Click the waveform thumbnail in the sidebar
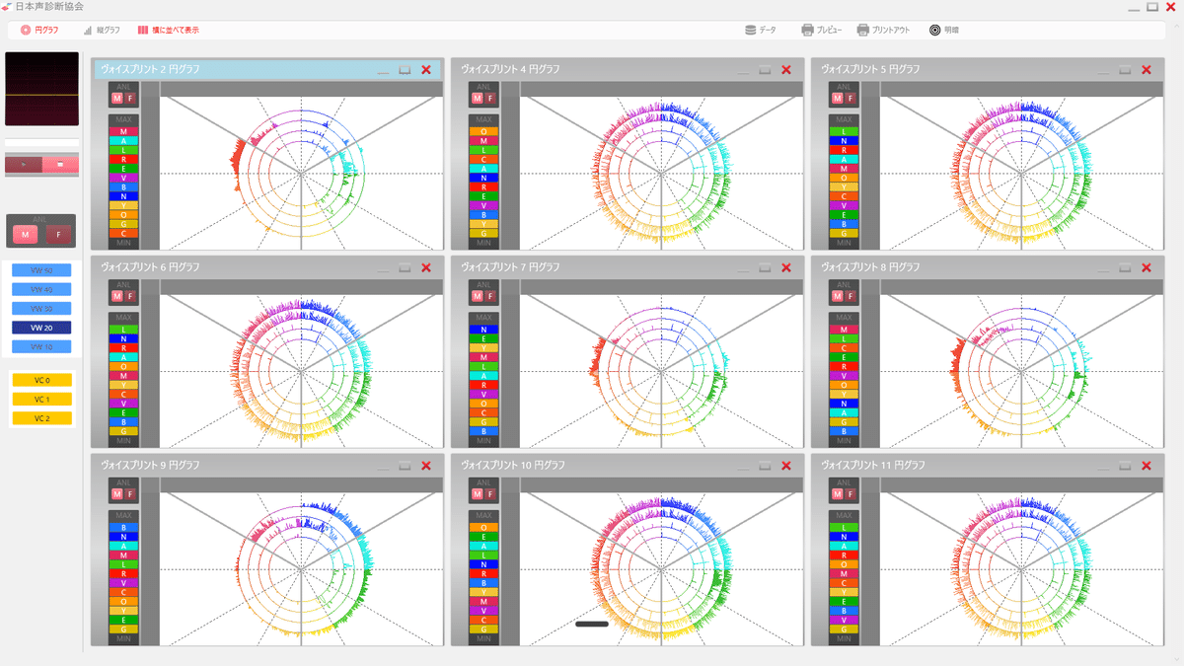The width and height of the screenshot is (1184, 666). (x=41, y=89)
